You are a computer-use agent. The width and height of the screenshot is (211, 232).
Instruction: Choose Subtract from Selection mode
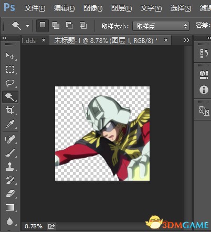(69, 26)
